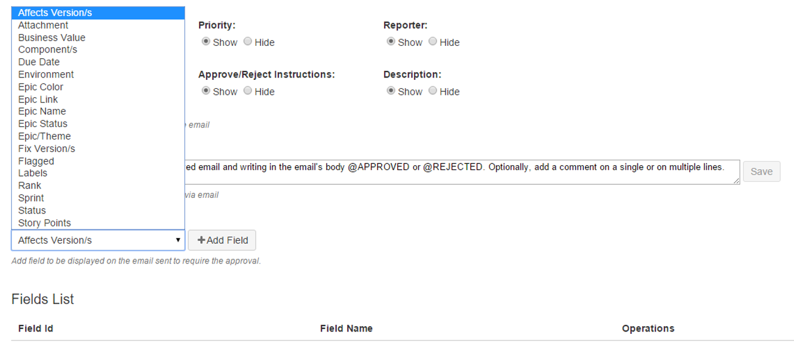Viewport: 794px width, 347px height.
Task: Select Fix Version/s option
Action: (98, 148)
